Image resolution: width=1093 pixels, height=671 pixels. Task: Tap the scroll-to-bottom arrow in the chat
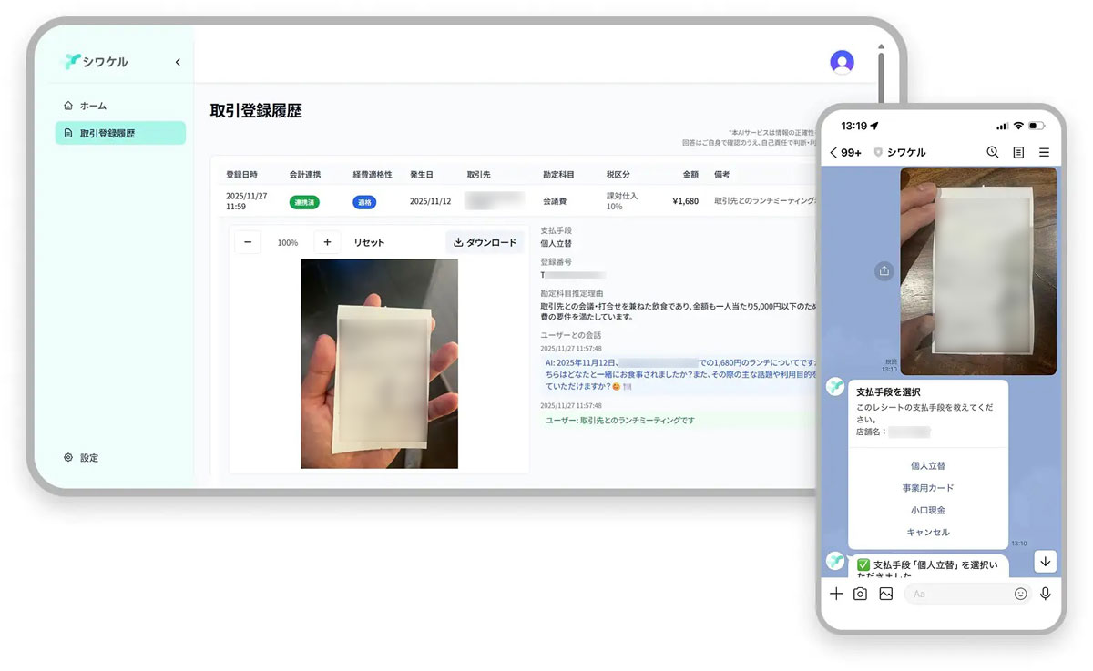[x=1045, y=562]
